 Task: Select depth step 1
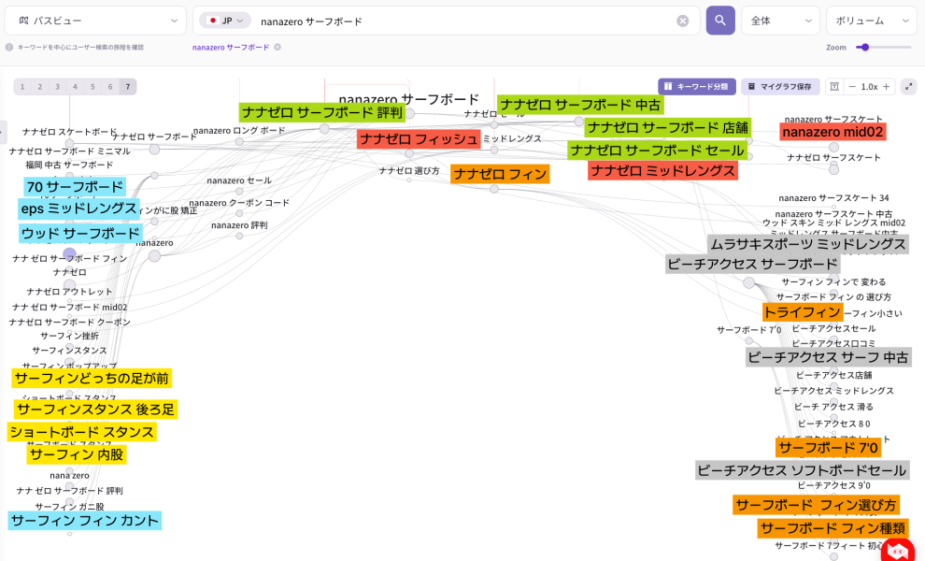click(x=22, y=87)
